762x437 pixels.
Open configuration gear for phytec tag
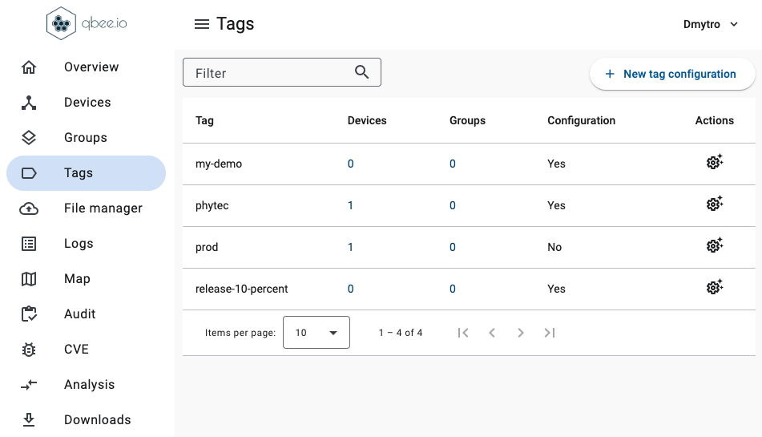[715, 203]
